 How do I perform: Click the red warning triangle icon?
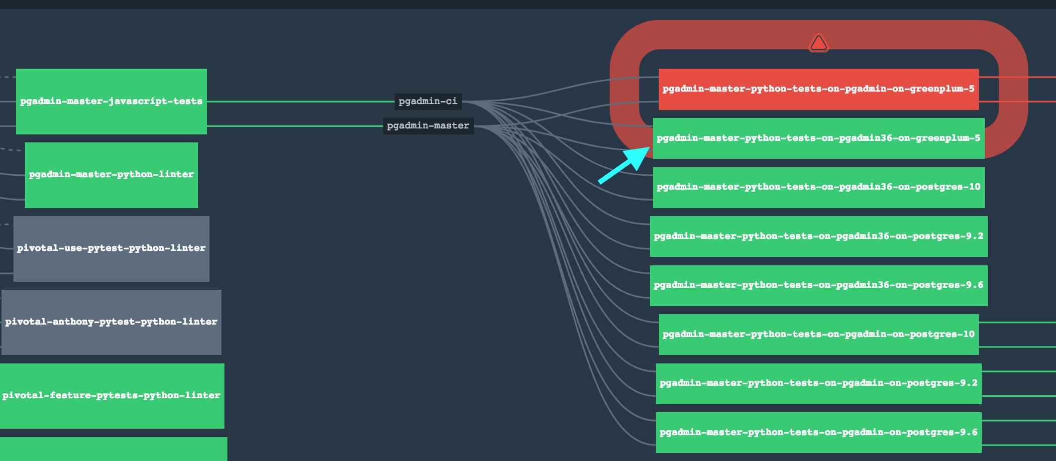tap(819, 43)
